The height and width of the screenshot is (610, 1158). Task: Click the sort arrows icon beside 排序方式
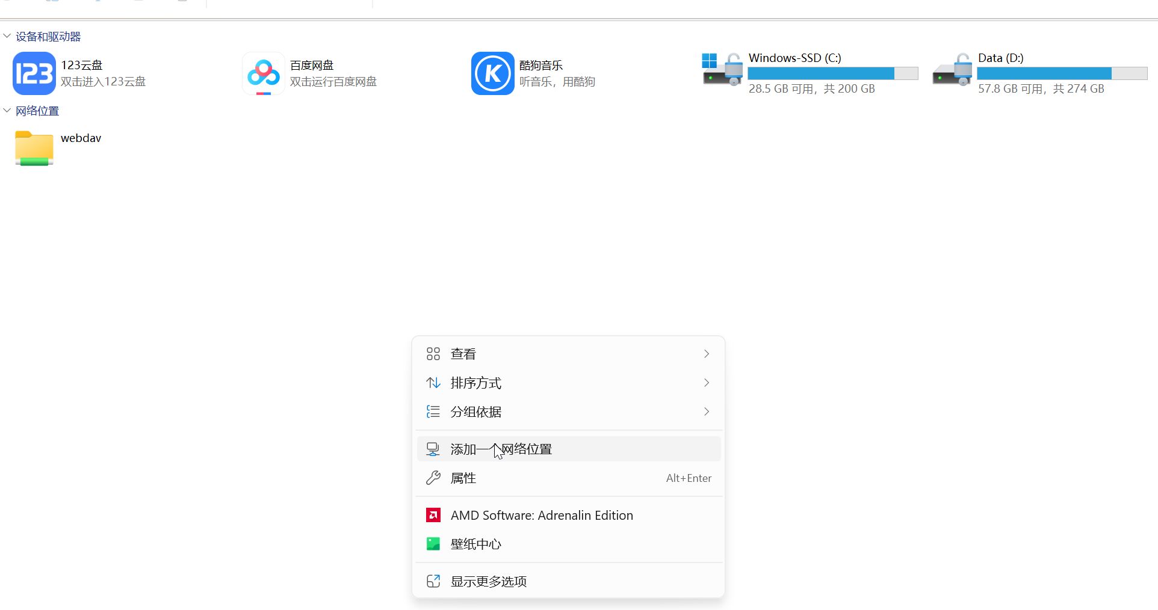click(x=433, y=383)
